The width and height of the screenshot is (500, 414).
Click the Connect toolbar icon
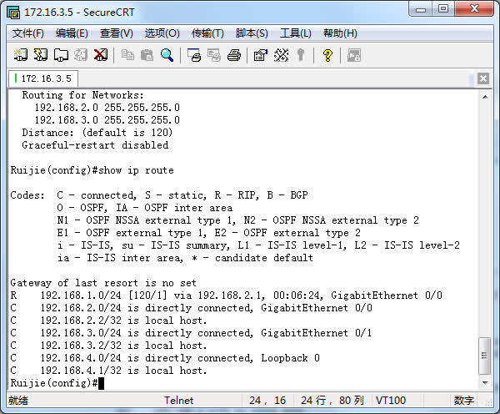pyautogui.click(x=22, y=55)
